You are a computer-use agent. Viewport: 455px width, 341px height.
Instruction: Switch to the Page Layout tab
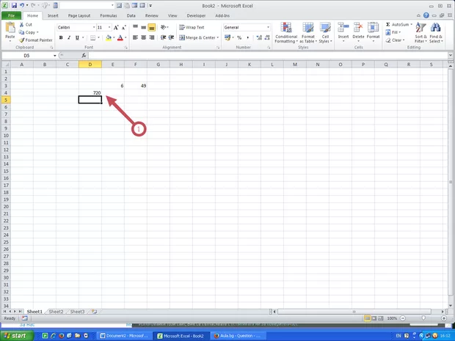click(79, 15)
